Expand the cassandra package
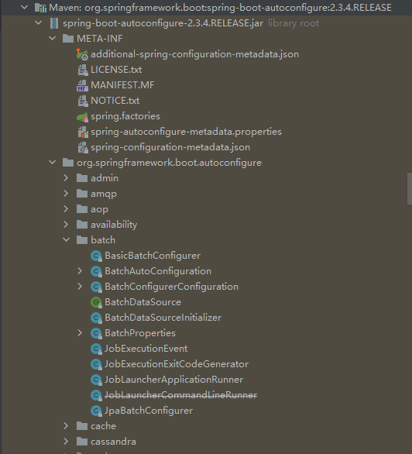The height and width of the screenshot is (454, 412). coord(66,442)
